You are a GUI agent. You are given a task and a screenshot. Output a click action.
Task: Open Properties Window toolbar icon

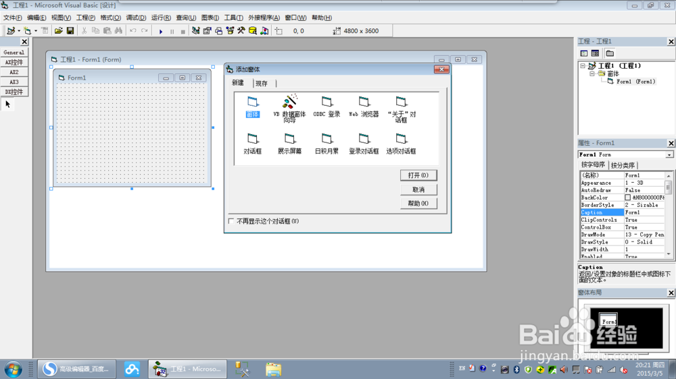click(x=208, y=30)
